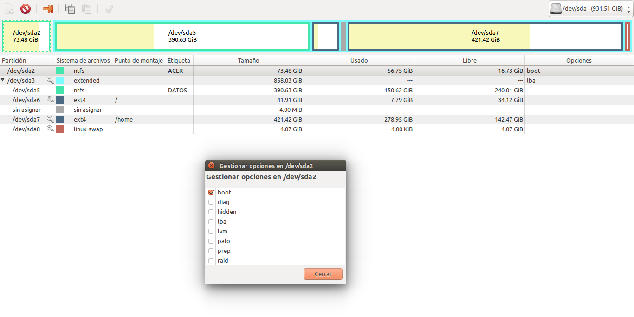This screenshot has height=317, width=634.
Task: Enable the hidden flag checkbox
Action: point(211,212)
